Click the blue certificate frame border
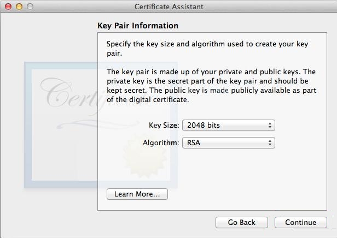Image resolution: width=337 pixels, height=238 pixels. click(28, 125)
